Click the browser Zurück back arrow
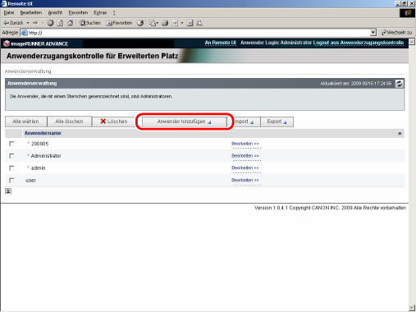Screen dimensions: 416x312 pyautogui.click(x=13, y=23)
